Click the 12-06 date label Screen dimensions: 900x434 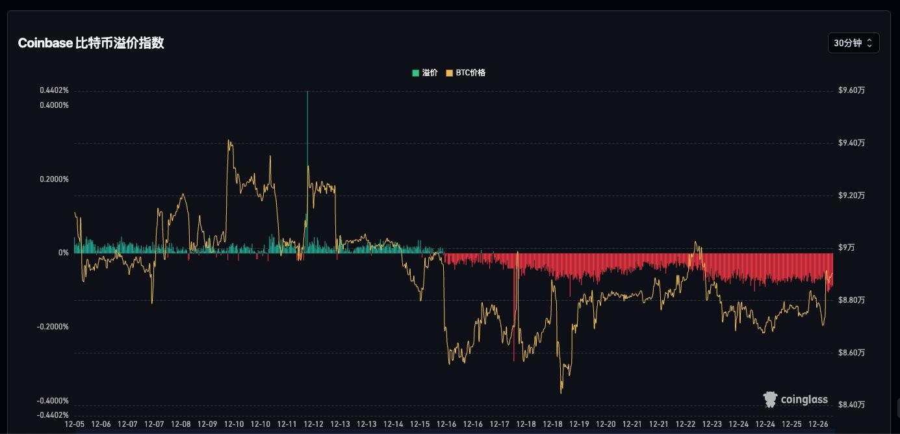point(101,424)
